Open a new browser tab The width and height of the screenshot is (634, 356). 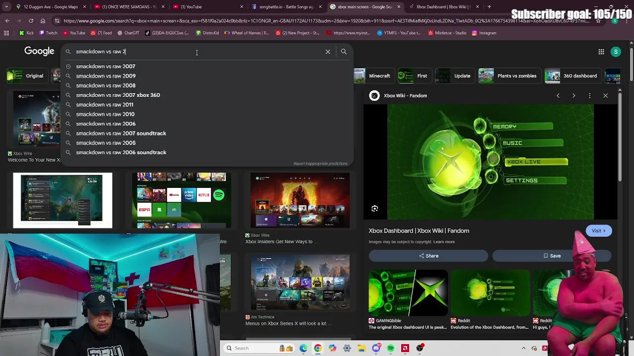[x=489, y=7]
